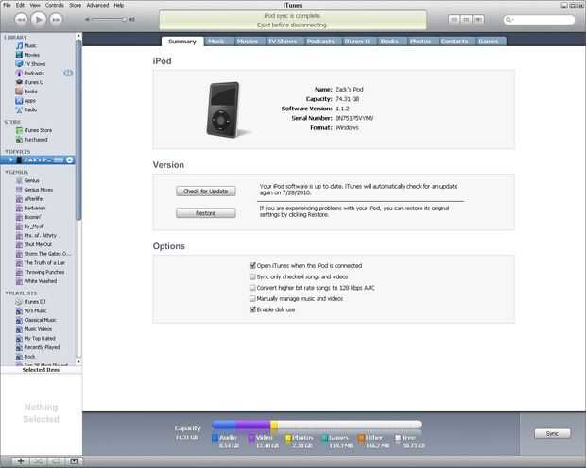Open Radio in the sidebar
This screenshot has width=586, height=468.
(26, 109)
